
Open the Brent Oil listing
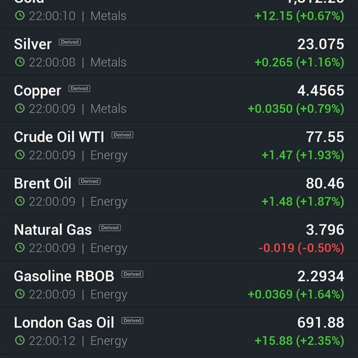179,192
